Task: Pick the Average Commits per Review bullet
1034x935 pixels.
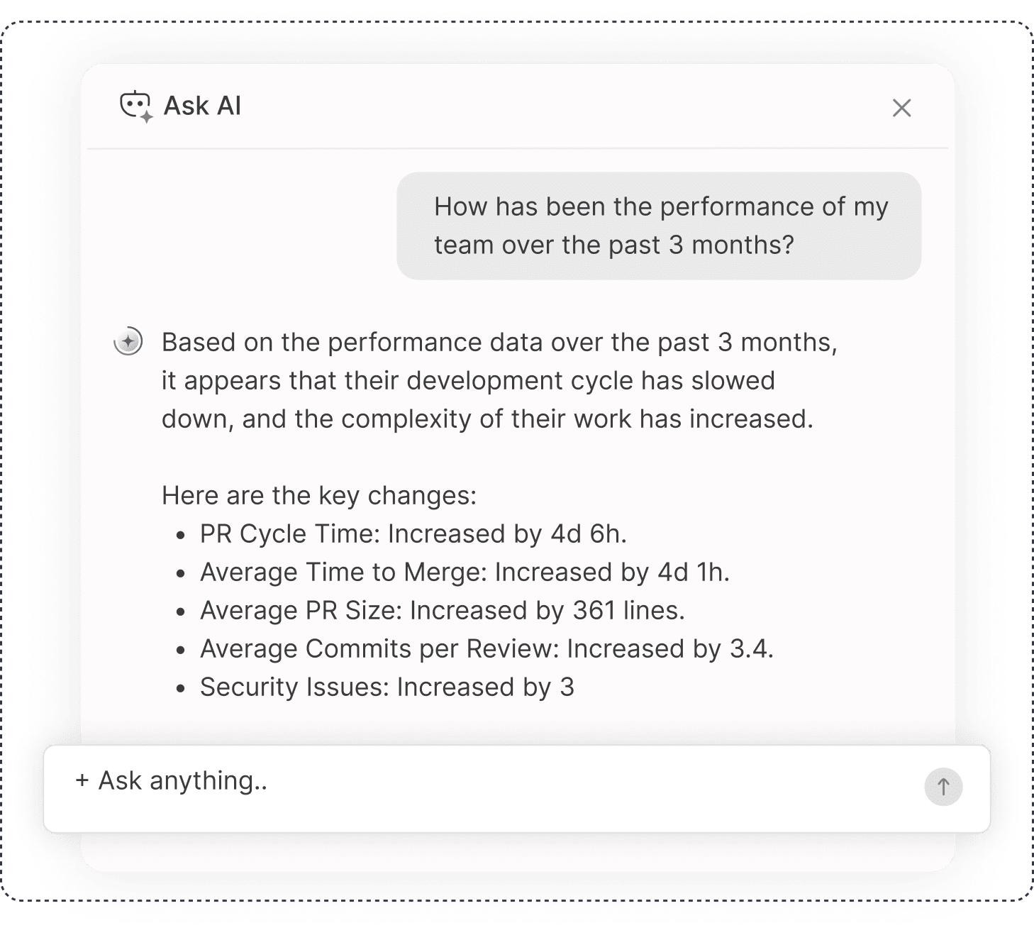Action: [x=487, y=648]
